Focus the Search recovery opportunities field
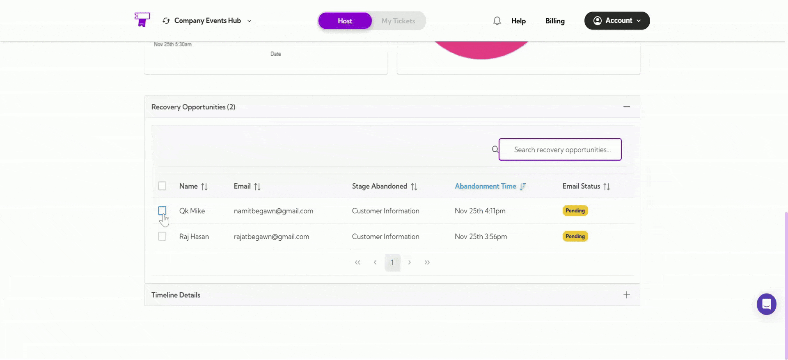Viewport: 788px width, 360px height. (560, 149)
